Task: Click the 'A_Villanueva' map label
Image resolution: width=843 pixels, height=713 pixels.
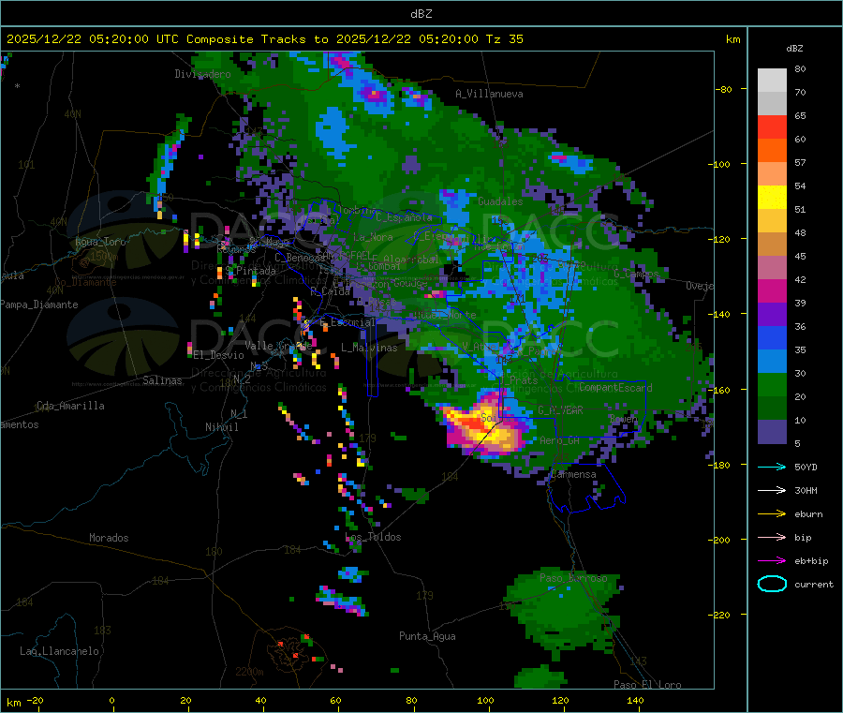Action: click(489, 94)
